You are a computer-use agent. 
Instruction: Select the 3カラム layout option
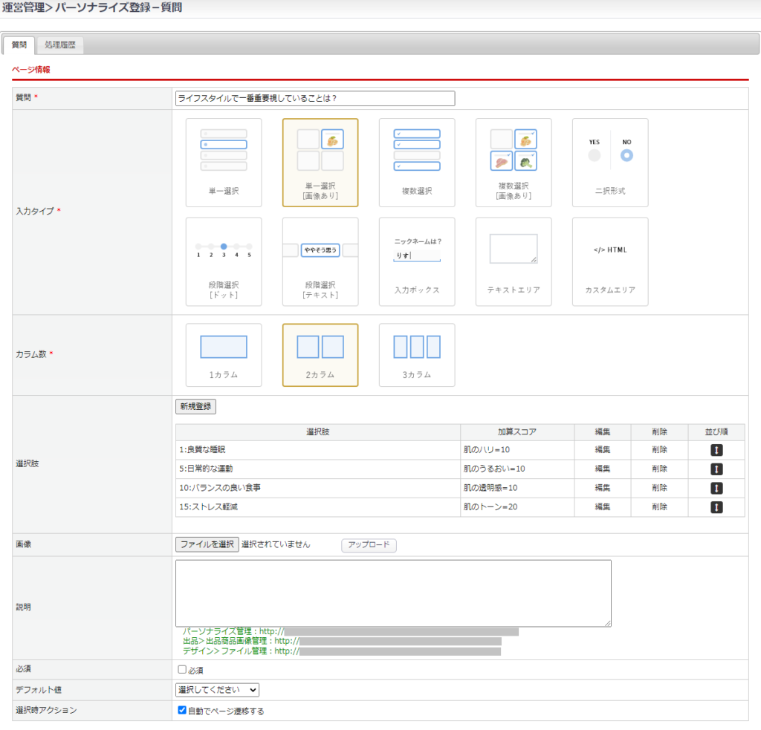tap(417, 355)
